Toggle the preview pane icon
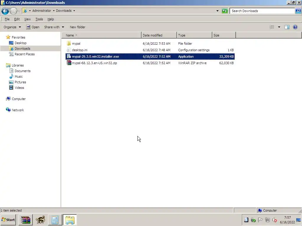The width and height of the screenshot is (302, 226). [x=287, y=27]
